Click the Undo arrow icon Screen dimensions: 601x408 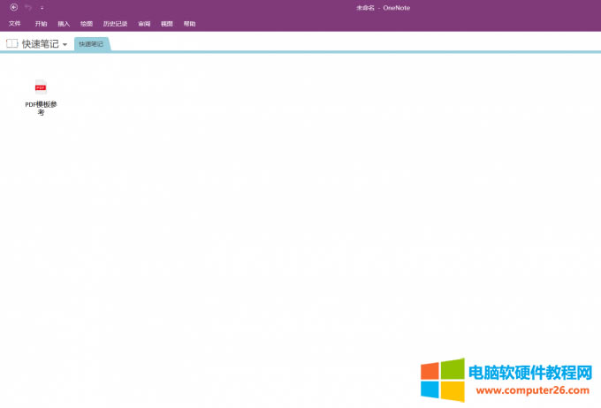click(x=28, y=7)
